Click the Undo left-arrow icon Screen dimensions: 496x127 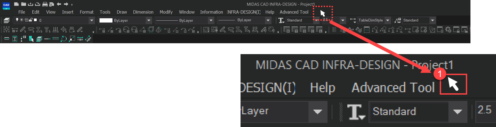[59, 4]
